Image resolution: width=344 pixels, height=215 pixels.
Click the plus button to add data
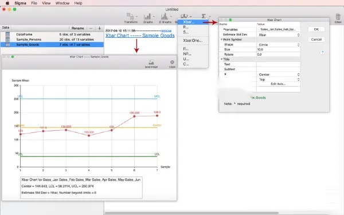pyautogui.click(x=99, y=28)
